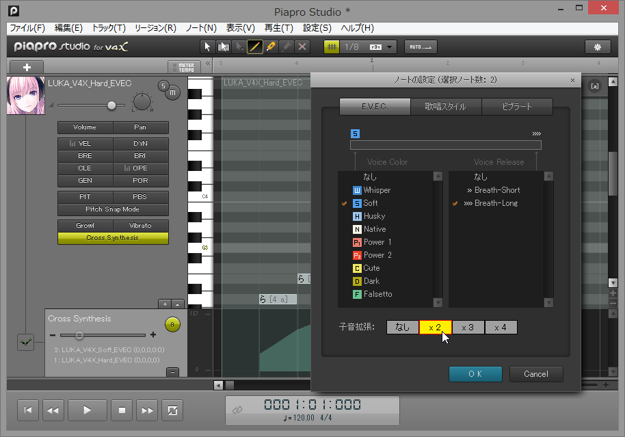Open the 編集(E) menu
The image size is (625, 437).
[68, 28]
